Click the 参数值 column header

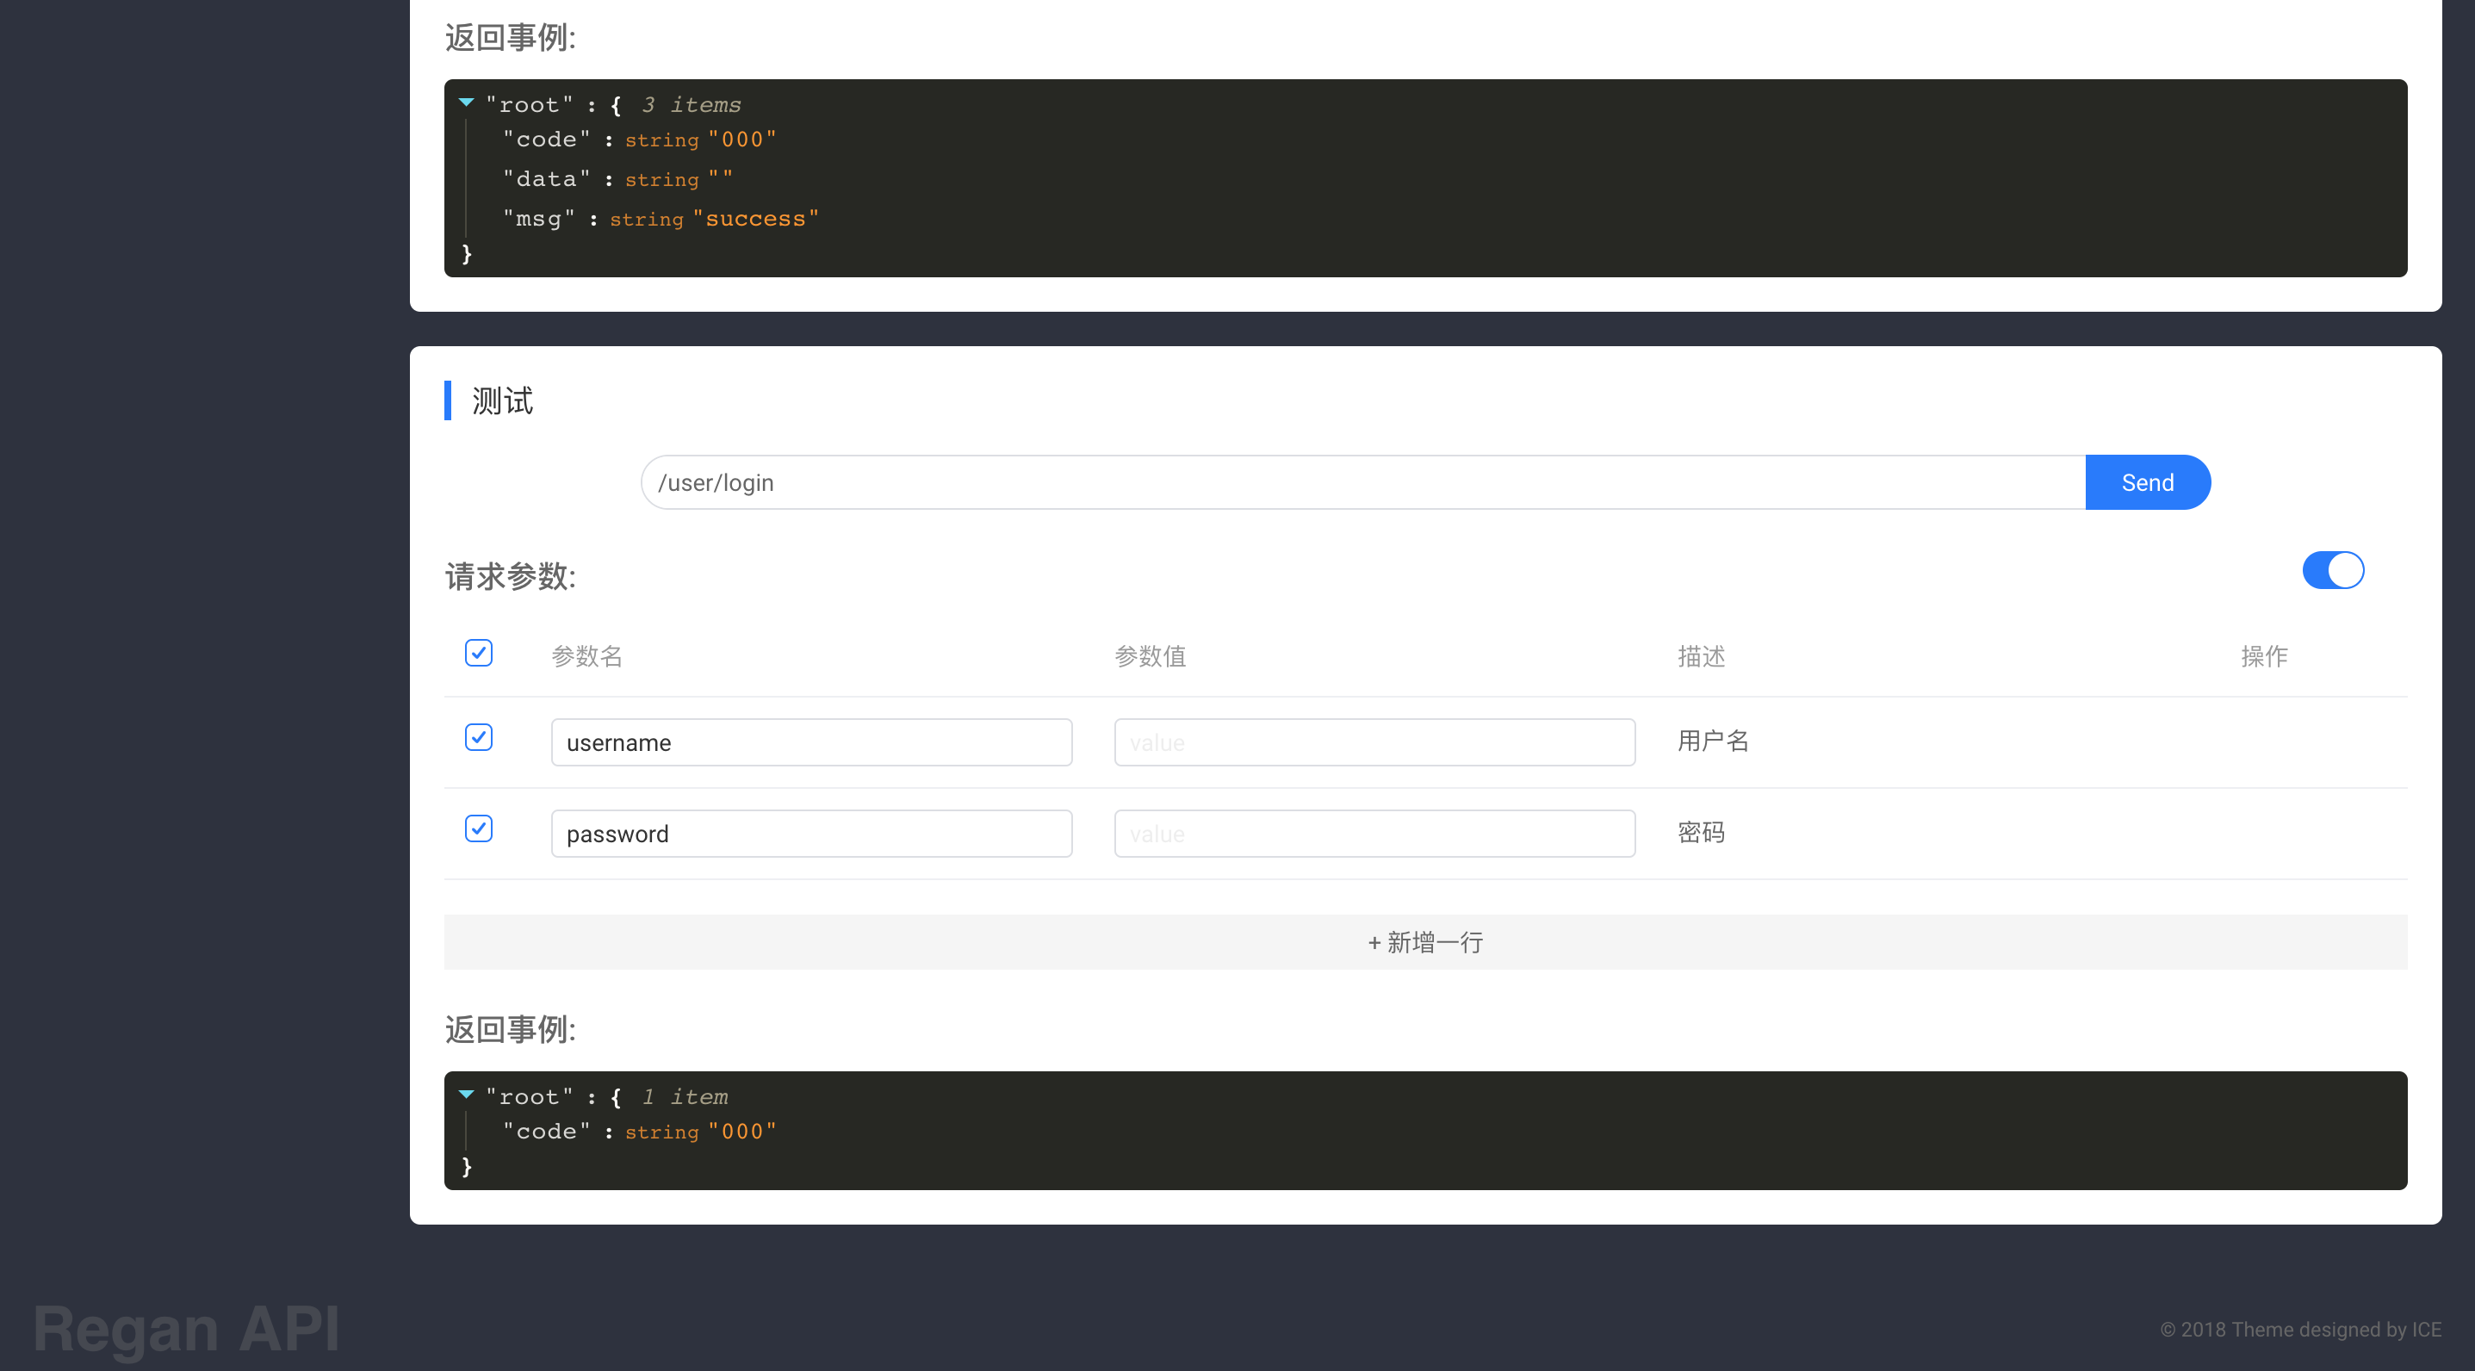[x=1150, y=656]
